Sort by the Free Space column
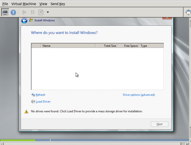Viewport: 191px width, 145px height. click(x=128, y=46)
